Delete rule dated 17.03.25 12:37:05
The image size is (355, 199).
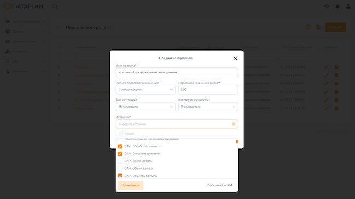[x=336, y=108]
